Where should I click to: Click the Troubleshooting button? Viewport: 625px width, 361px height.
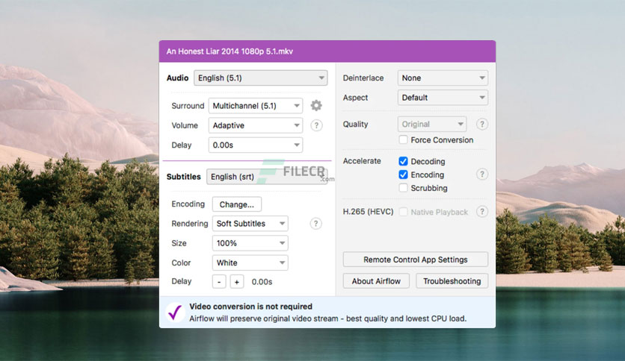[x=452, y=281]
